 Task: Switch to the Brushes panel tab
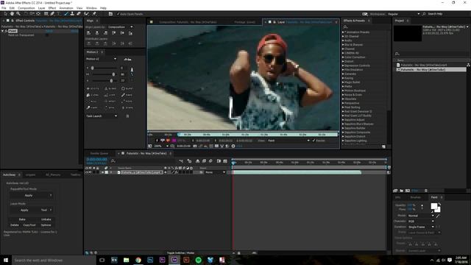[x=415, y=197]
